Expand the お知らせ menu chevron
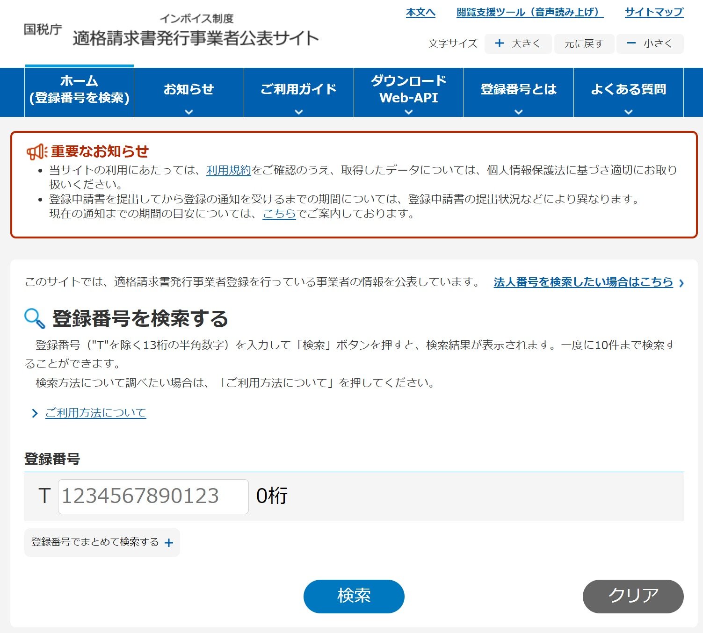 tap(189, 112)
